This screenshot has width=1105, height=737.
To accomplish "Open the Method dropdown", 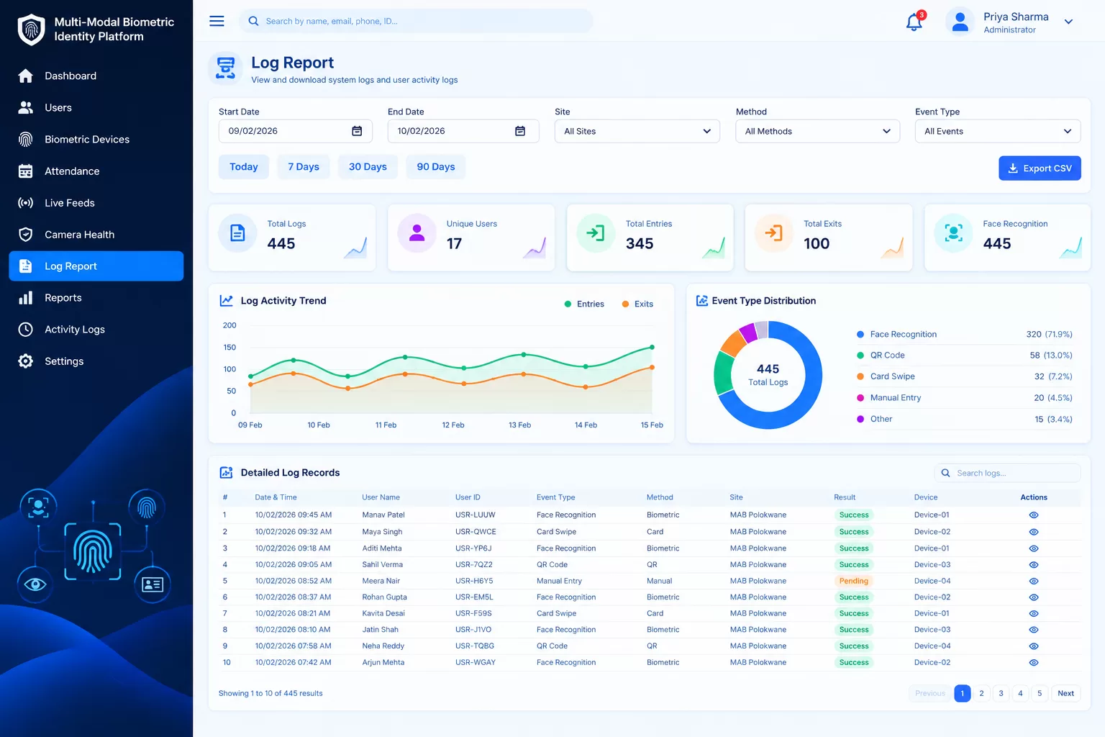I will pyautogui.click(x=817, y=131).
